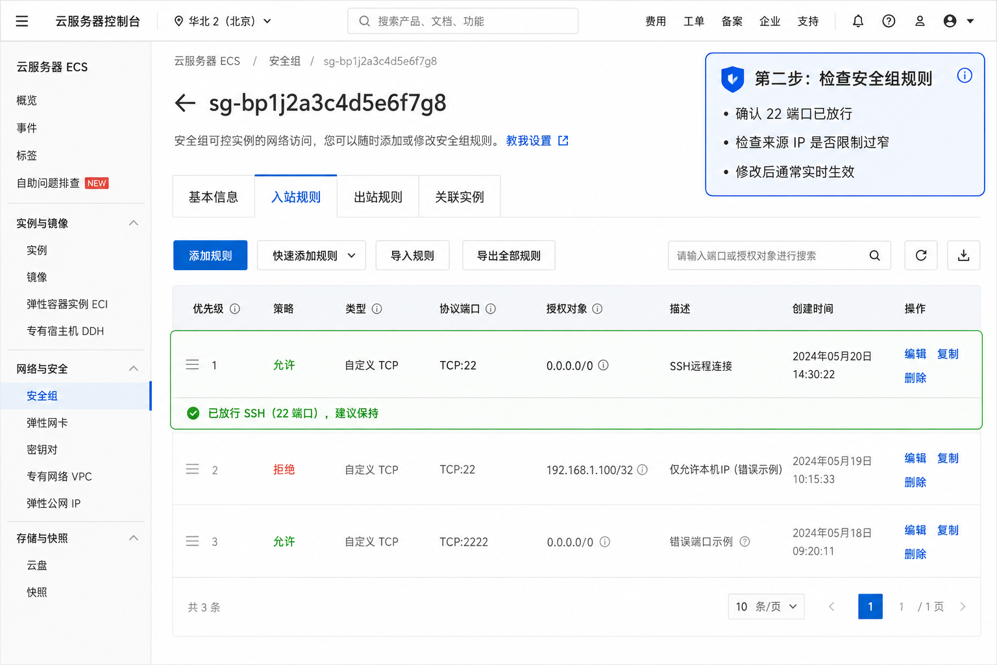Click the magnifier in rule search box
Screen dimensions: 997x665
pos(875,256)
